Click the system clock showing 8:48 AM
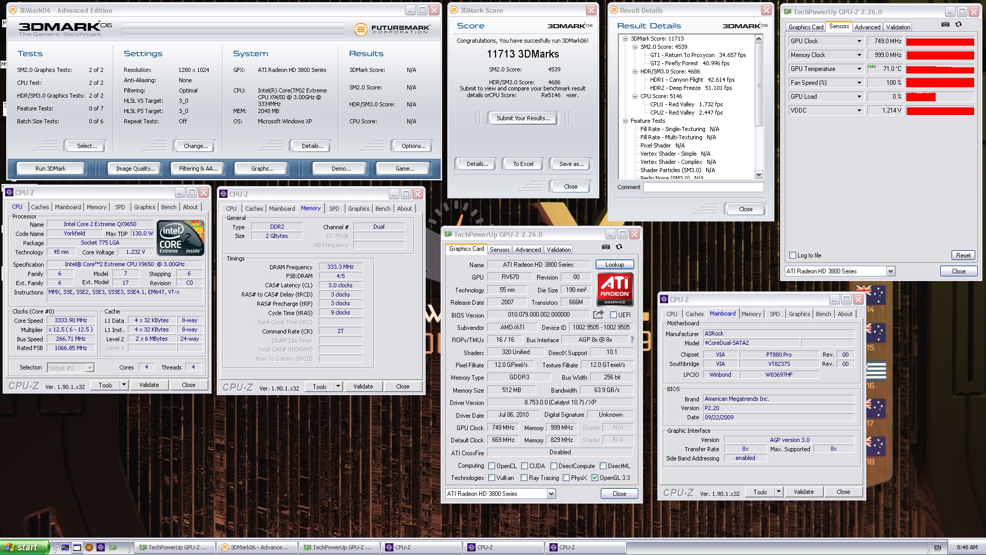This screenshot has width=986, height=555. point(967,547)
